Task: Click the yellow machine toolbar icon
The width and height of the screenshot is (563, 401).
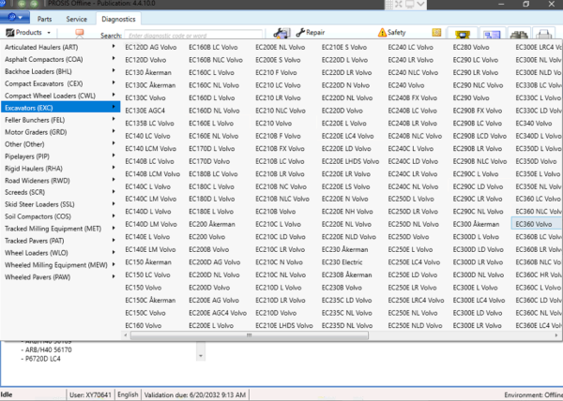Action: (x=463, y=34)
